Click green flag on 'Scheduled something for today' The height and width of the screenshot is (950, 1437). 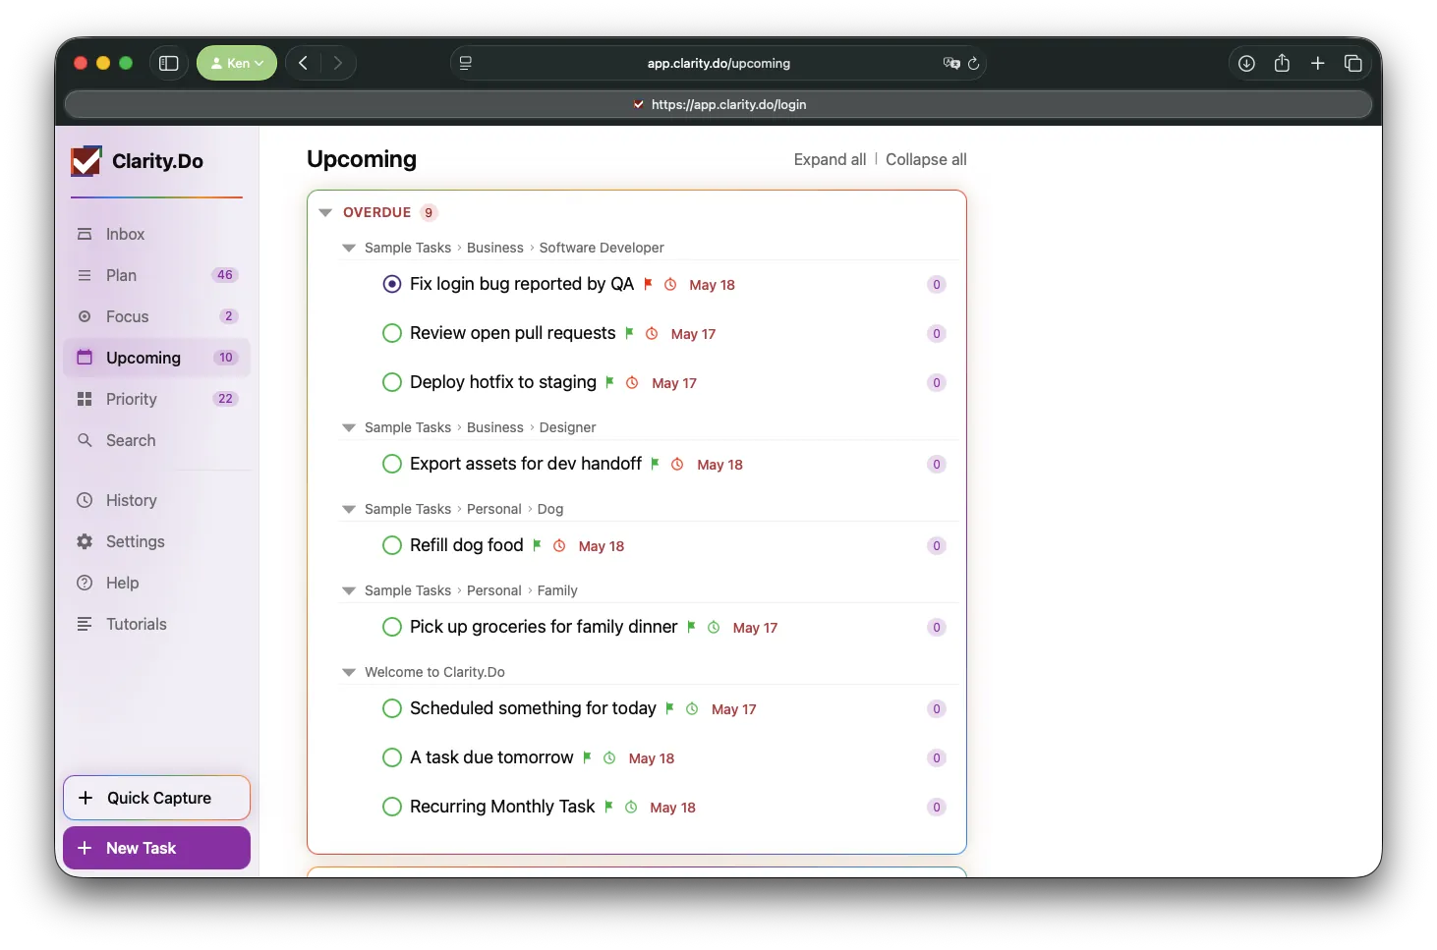(669, 708)
